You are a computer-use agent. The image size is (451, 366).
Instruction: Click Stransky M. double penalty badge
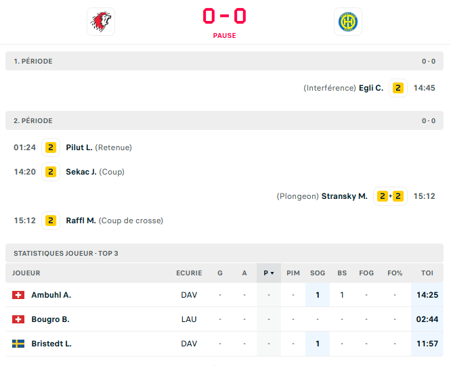pos(390,196)
